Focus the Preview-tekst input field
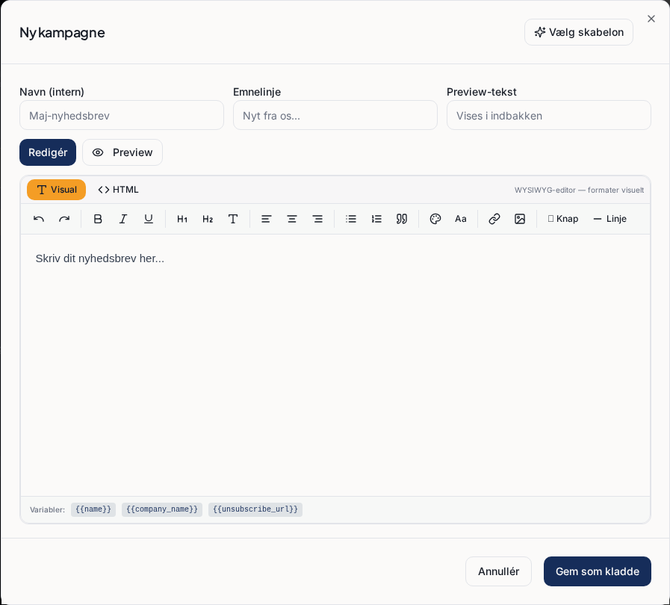The image size is (670, 605). tap(549, 115)
